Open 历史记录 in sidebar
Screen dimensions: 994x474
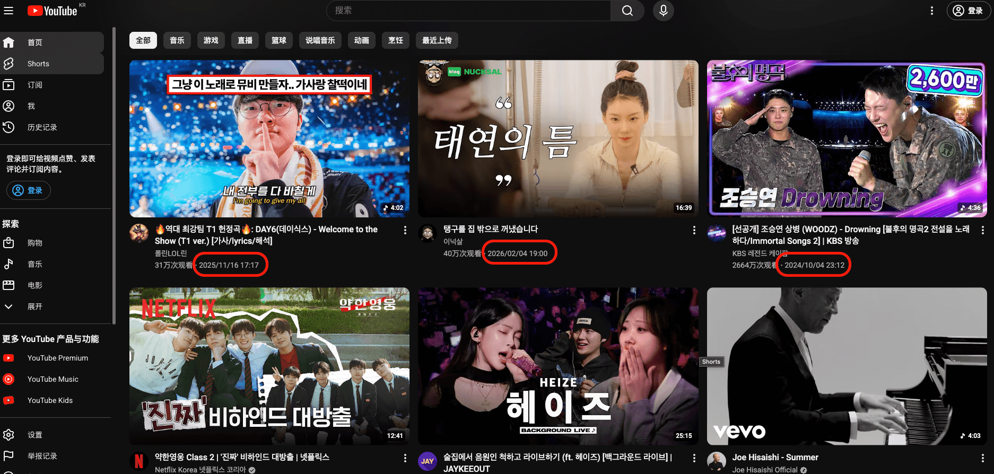pos(42,127)
